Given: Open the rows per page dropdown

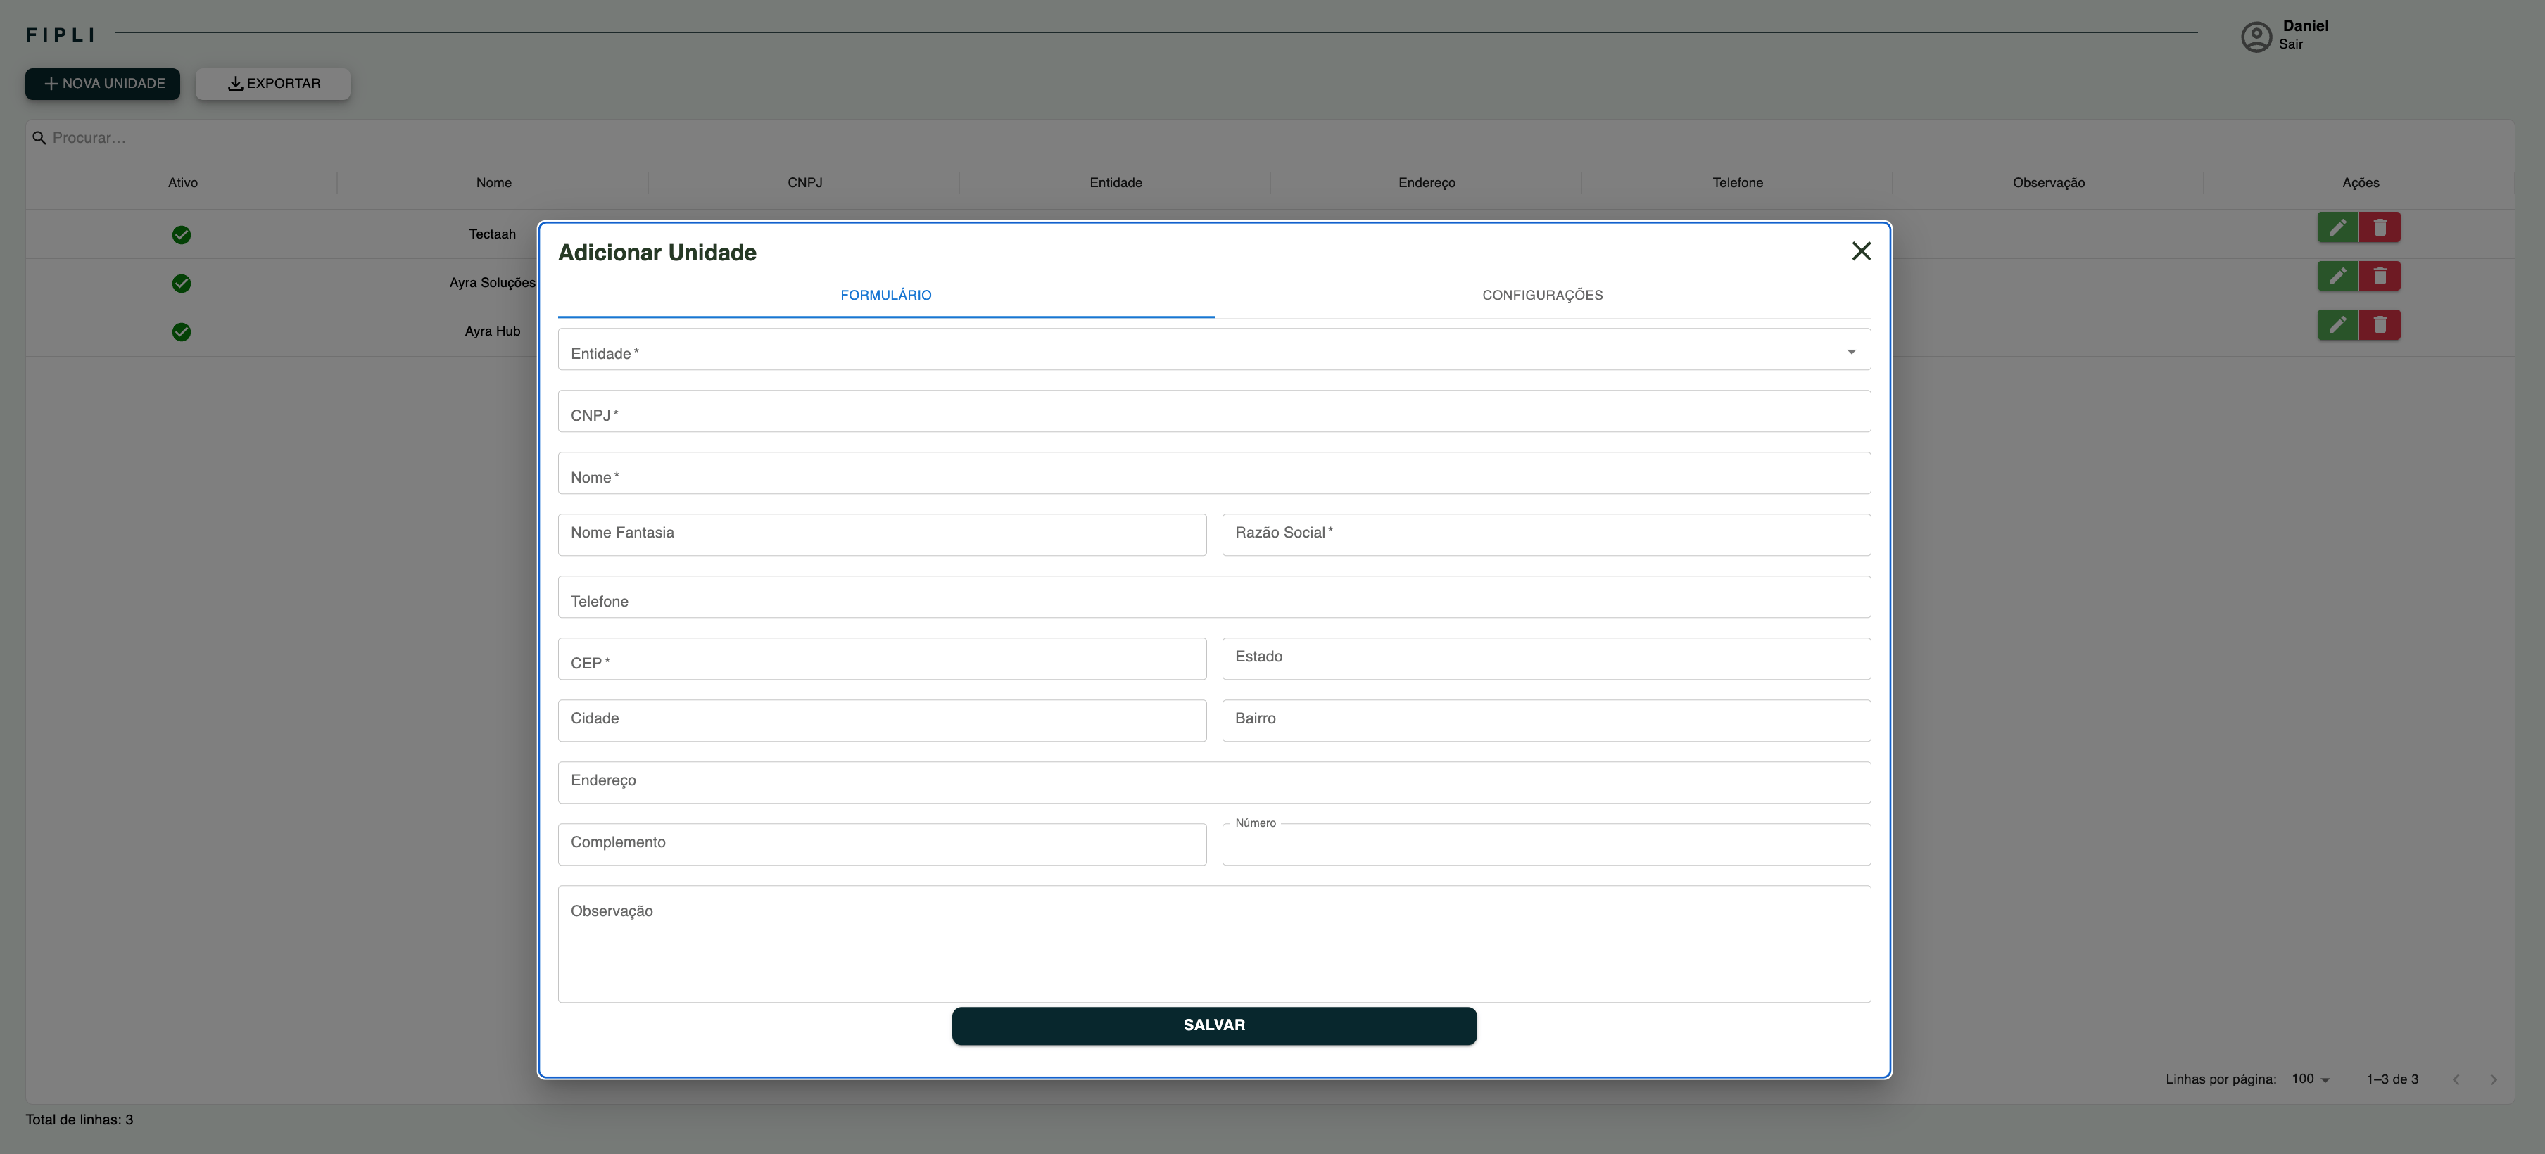Looking at the screenshot, I should pos(2310,1080).
